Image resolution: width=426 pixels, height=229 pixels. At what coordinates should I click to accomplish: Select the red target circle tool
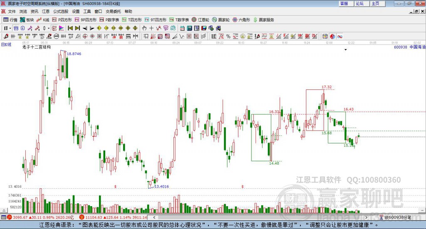tap(85, 36)
